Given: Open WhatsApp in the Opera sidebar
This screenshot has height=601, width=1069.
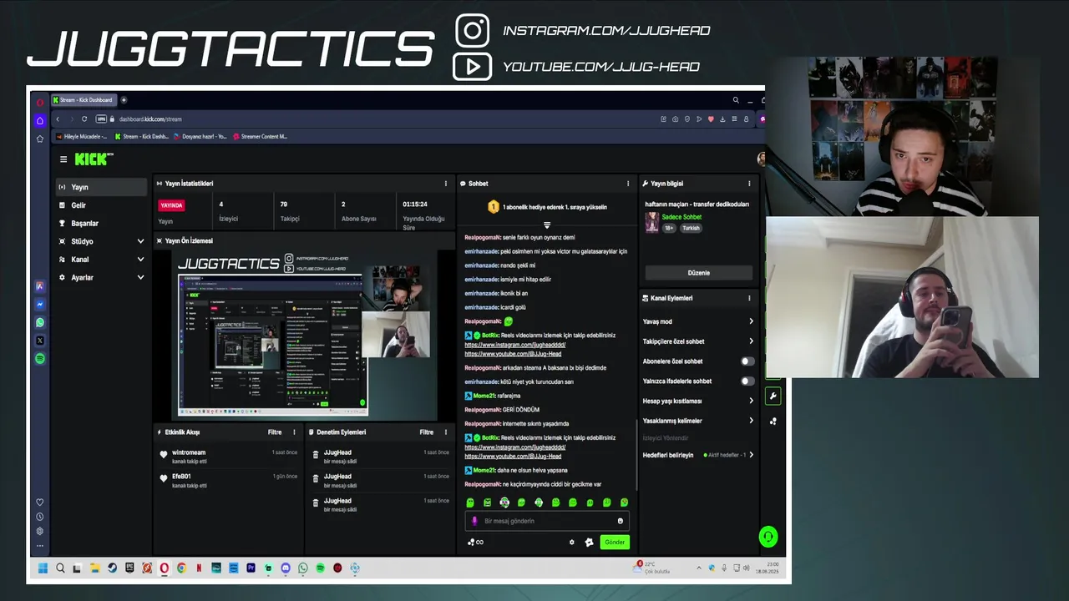Looking at the screenshot, I should pyautogui.click(x=39, y=322).
